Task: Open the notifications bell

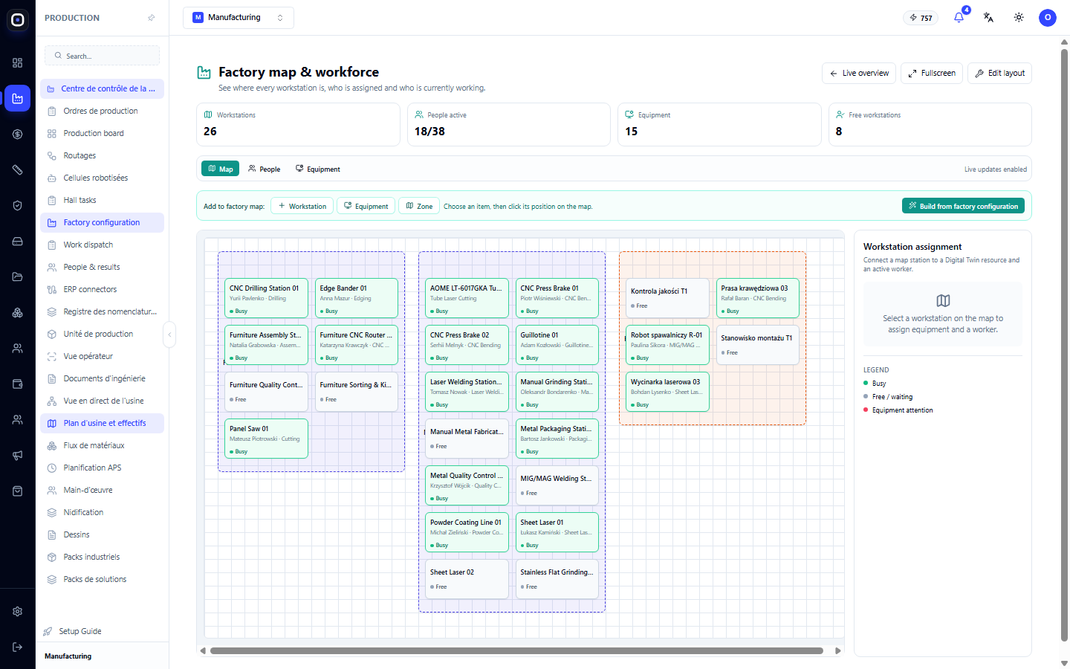Action: [x=959, y=17]
